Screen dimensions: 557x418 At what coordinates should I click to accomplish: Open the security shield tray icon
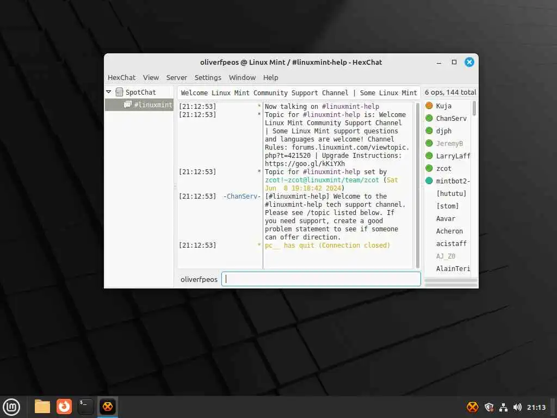(x=489, y=407)
